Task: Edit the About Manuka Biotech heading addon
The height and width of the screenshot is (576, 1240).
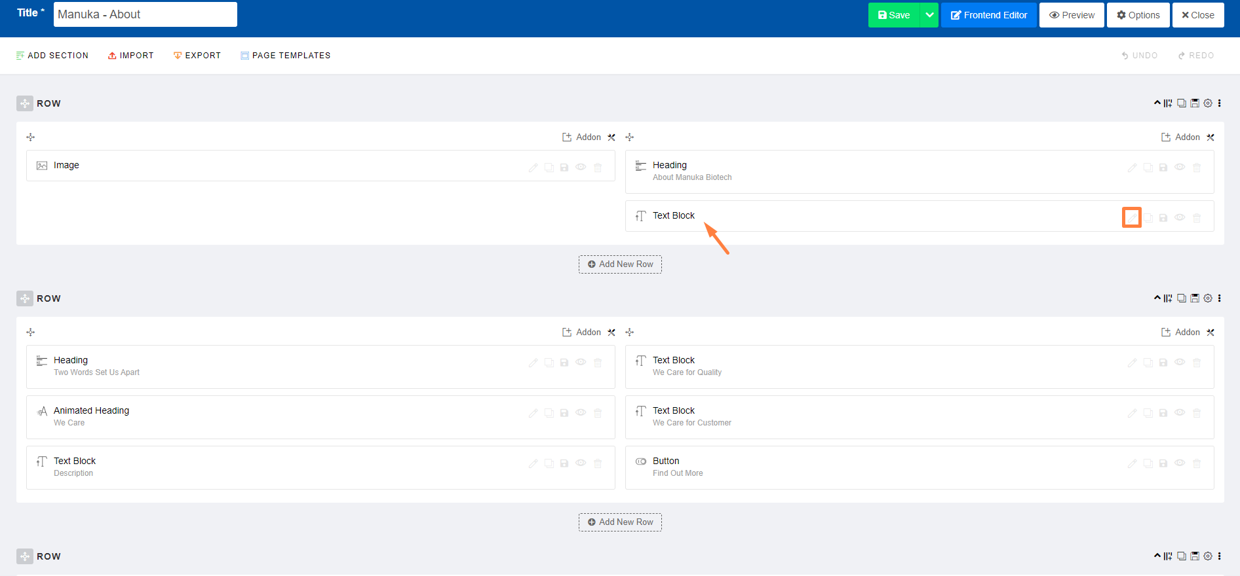Action: click(1132, 168)
